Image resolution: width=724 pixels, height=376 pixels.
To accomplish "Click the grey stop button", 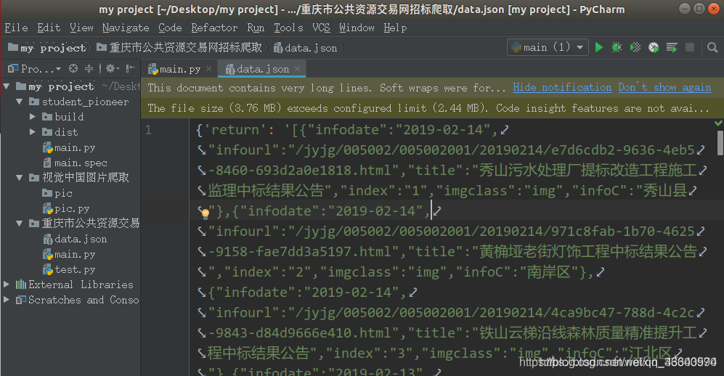I will [690, 47].
